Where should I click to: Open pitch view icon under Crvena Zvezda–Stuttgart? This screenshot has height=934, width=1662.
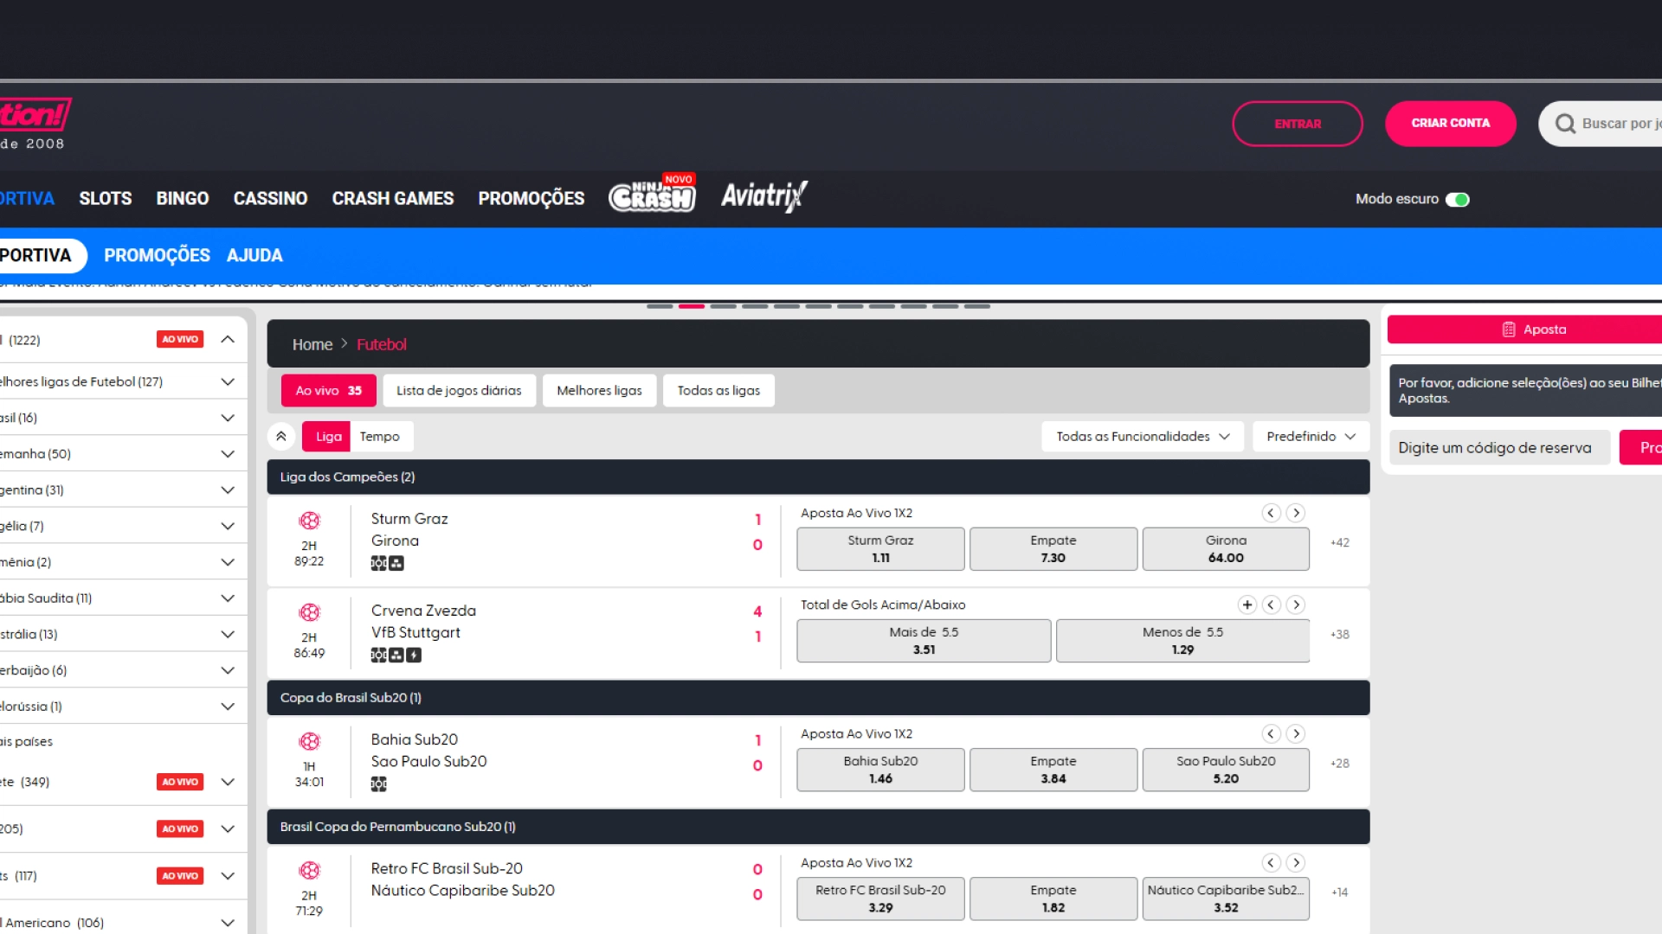tap(378, 656)
